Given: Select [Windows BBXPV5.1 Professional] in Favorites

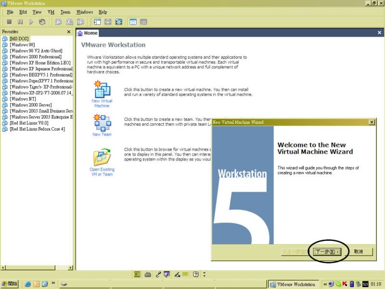Looking at the screenshot, I should click(41, 75).
